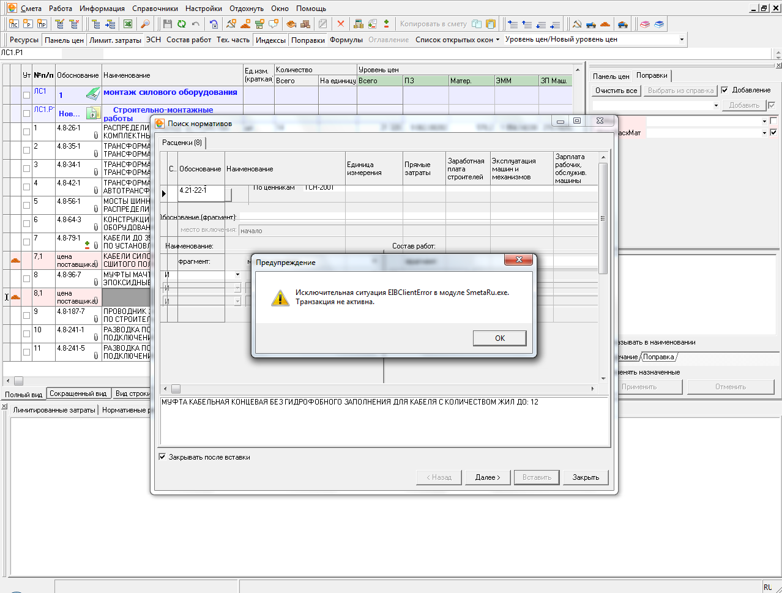This screenshot has width=782, height=593.
Task: Click the Excel export icon in toolbar
Action: (x=128, y=24)
